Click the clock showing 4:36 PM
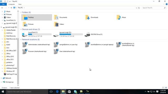This screenshot has width=168, height=94. point(163,91)
